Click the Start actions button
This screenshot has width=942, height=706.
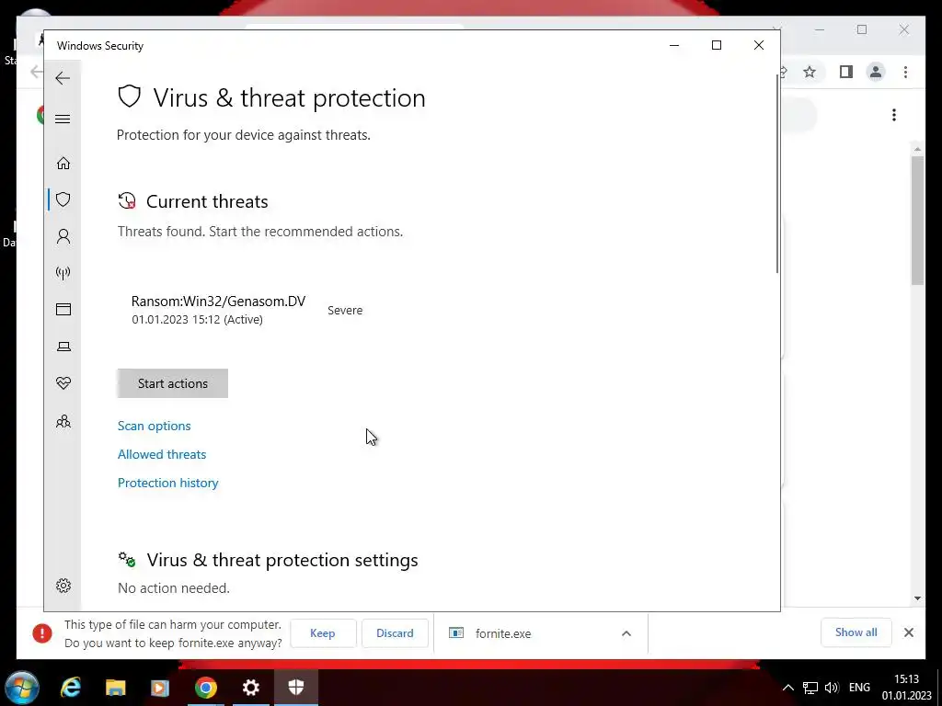click(172, 383)
